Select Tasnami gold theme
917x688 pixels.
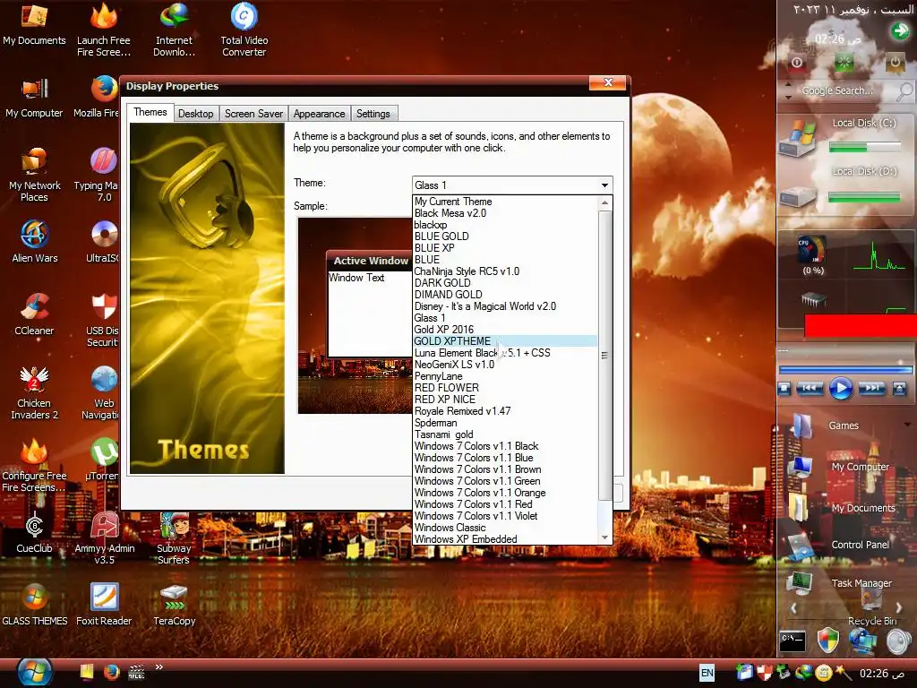click(x=505, y=434)
